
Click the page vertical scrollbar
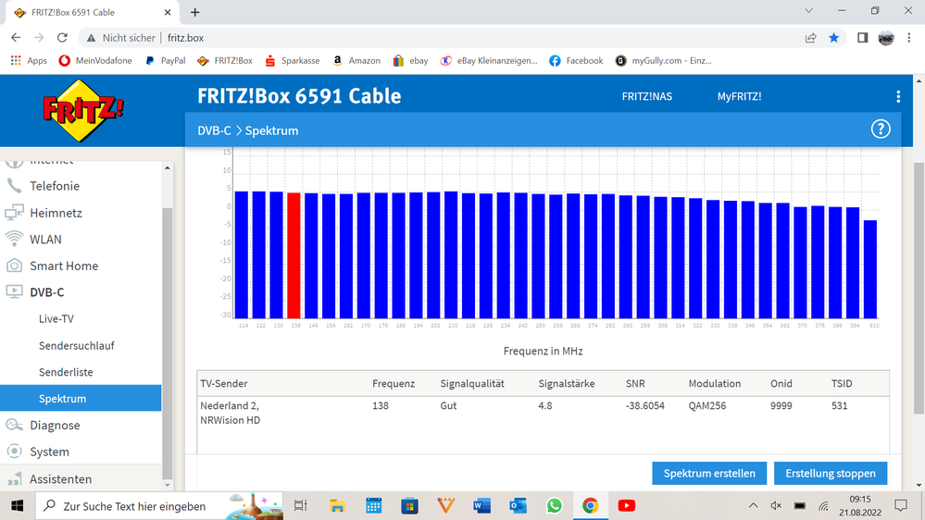point(919,289)
